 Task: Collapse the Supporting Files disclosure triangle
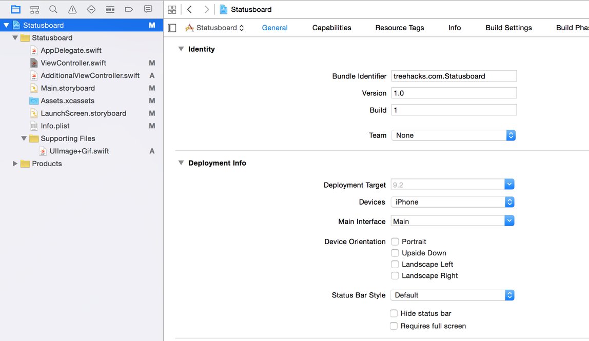coord(24,138)
